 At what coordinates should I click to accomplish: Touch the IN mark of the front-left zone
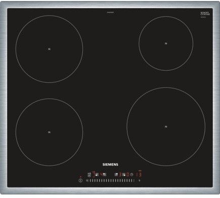(49, 132)
